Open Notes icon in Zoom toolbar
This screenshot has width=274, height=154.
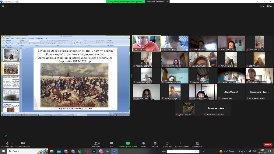click(197, 143)
